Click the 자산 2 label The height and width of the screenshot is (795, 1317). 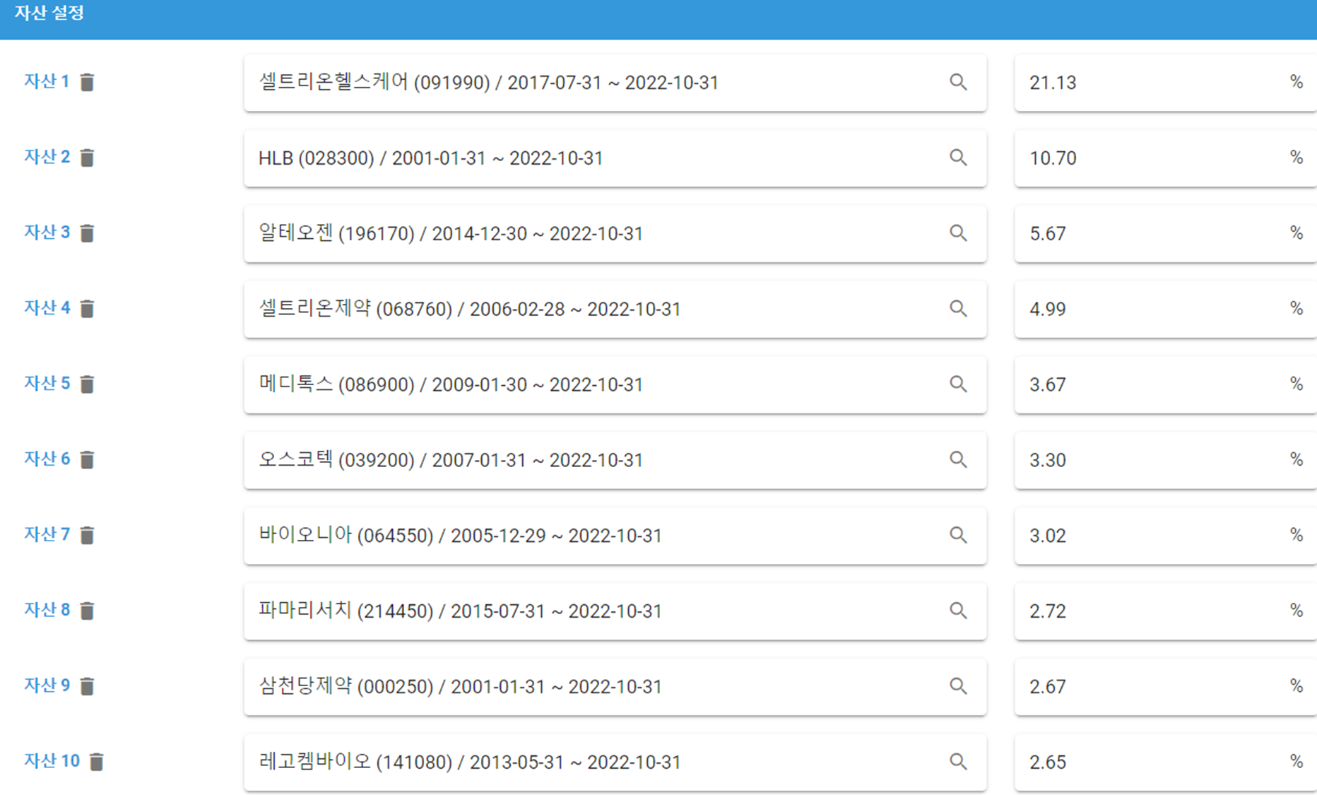(47, 157)
